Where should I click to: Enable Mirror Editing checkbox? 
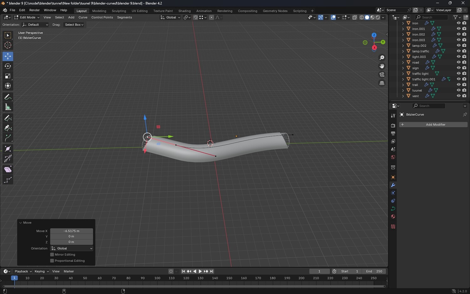(x=52, y=255)
